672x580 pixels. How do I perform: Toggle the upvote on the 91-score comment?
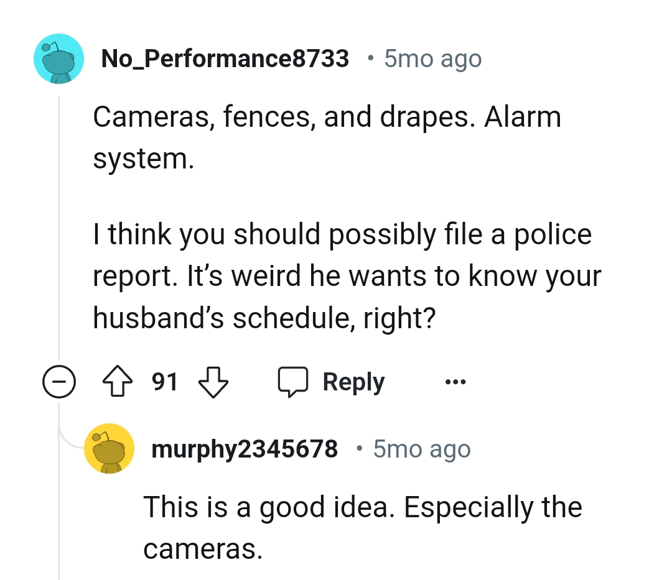tap(117, 381)
